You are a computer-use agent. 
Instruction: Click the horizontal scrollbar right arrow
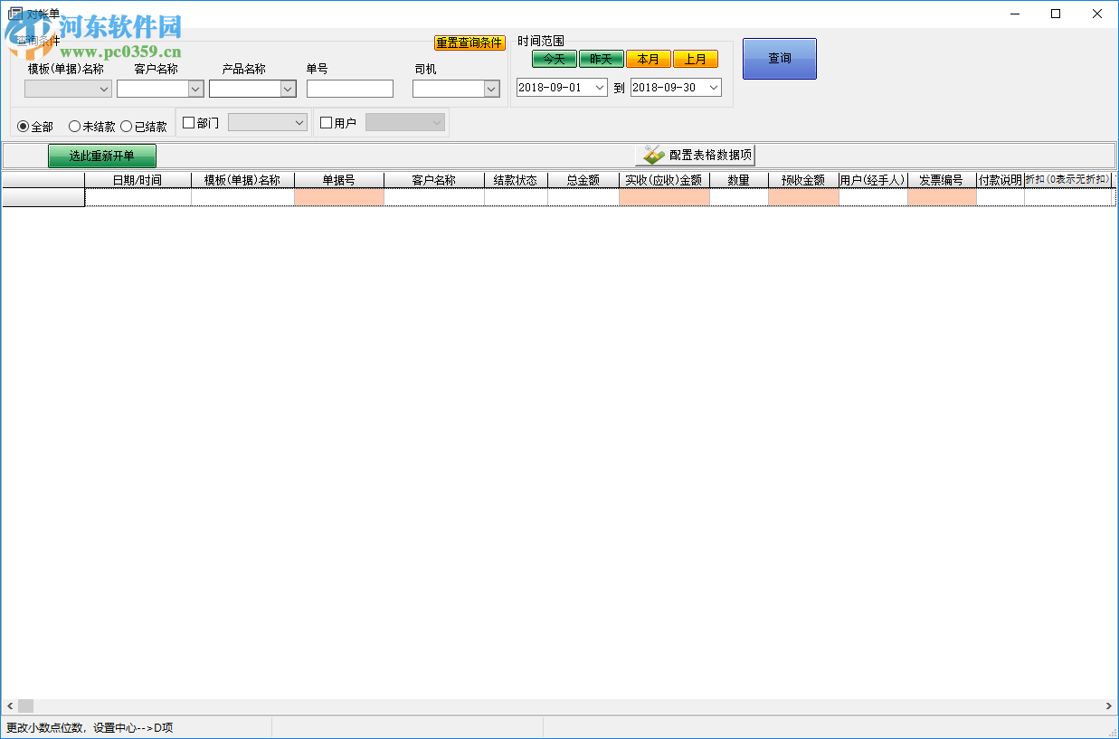(x=1110, y=706)
